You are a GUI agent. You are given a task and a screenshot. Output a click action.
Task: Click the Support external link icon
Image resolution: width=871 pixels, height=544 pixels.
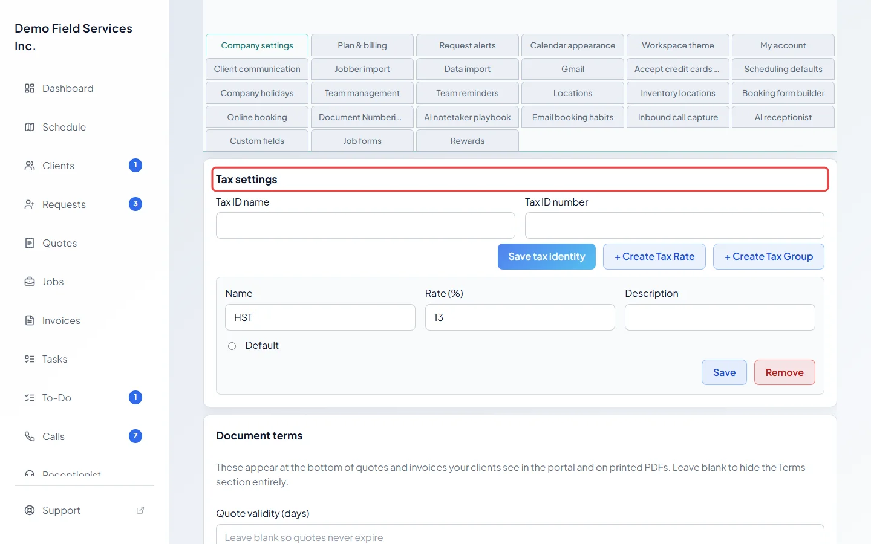point(140,510)
